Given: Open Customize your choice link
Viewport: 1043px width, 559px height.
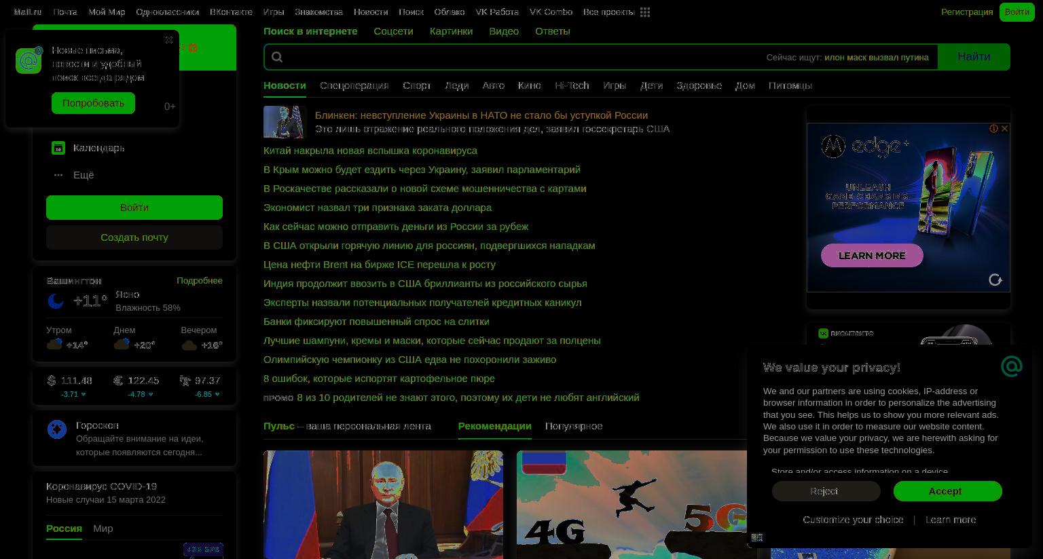Looking at the screenshot, I should [x=853, y=520].
